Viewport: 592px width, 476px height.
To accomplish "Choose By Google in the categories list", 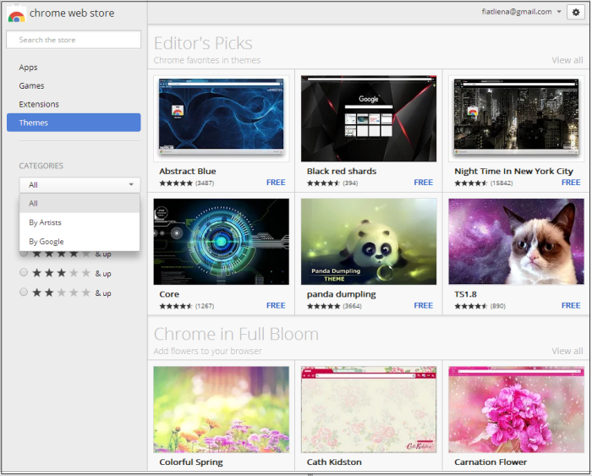I will [x=79, y=242].
